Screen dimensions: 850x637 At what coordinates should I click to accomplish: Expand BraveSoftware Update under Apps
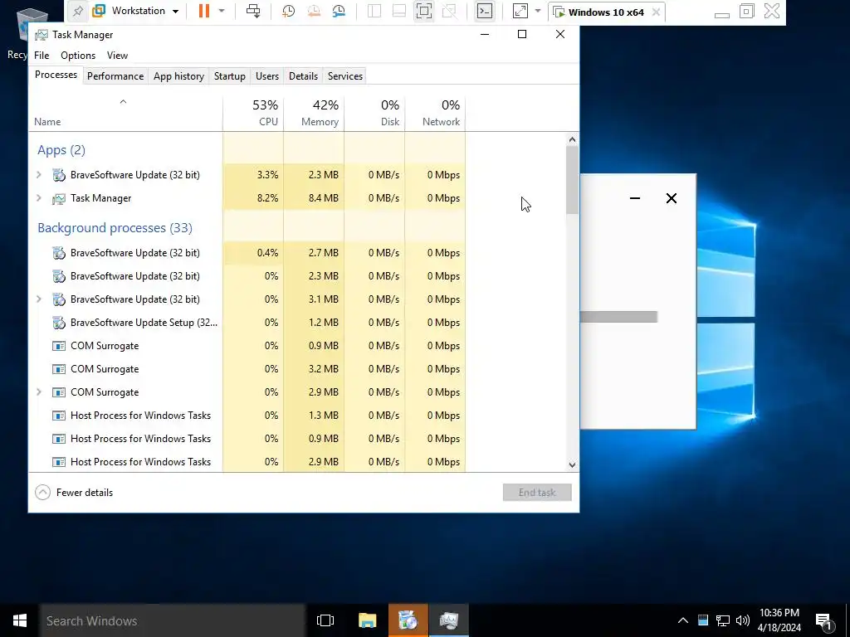[x=38, y=174]
